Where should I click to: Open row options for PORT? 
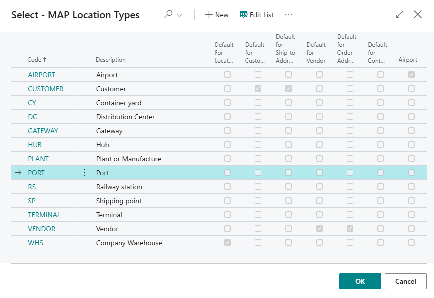coord(84,173)
